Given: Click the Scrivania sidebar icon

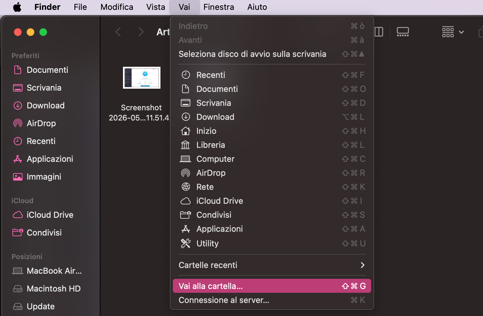Looking at the screenshot, I should 18,88.
